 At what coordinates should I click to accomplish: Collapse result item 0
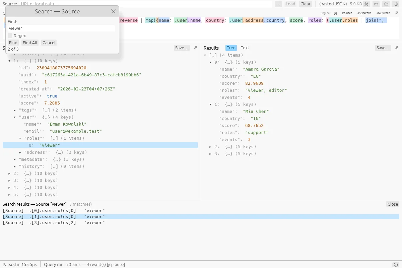(210, 62)
